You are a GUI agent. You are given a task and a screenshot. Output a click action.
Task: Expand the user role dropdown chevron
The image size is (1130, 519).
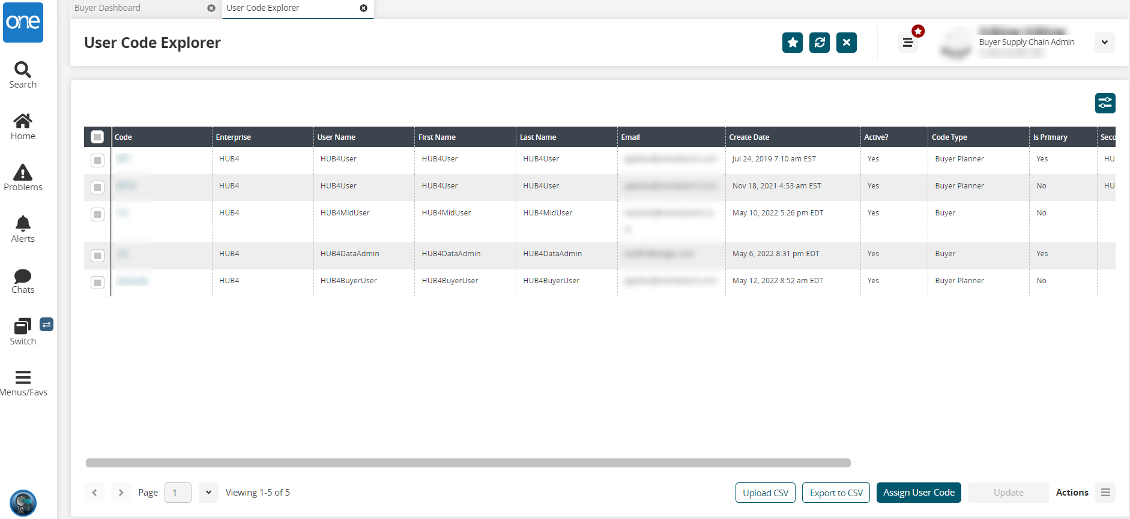pos(1105,43)
